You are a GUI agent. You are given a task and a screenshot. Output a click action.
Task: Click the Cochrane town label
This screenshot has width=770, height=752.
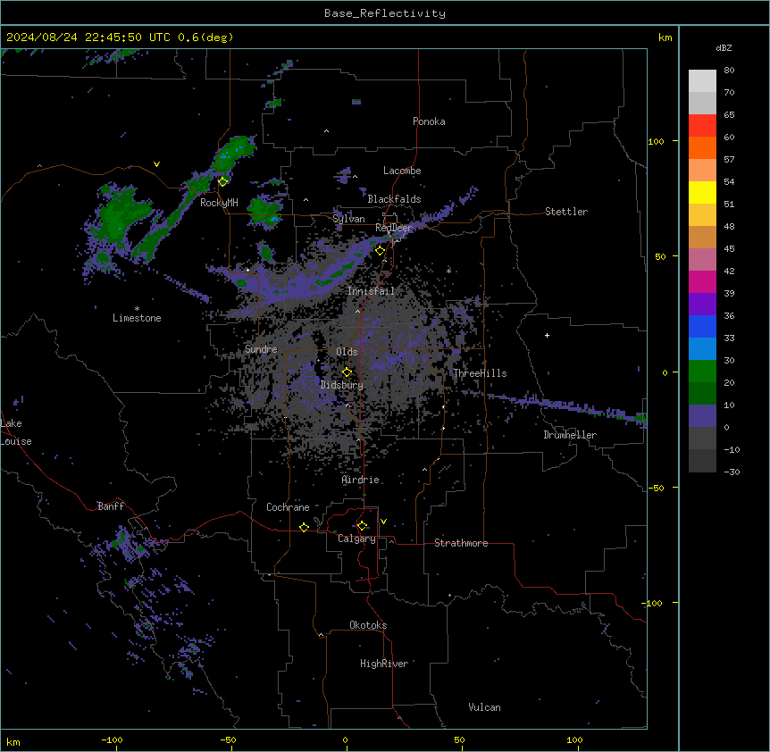pos(288,507)
